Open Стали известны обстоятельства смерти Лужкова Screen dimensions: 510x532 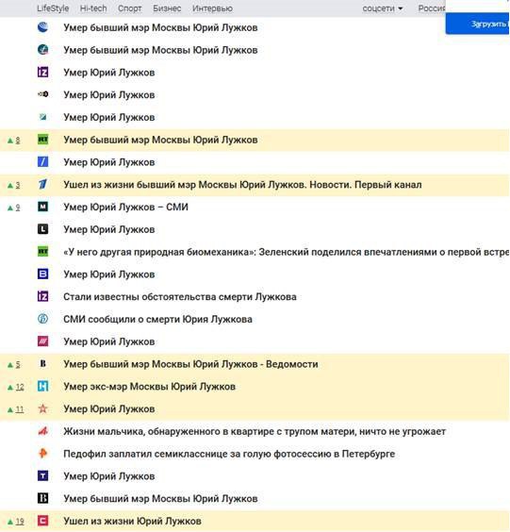tap(180, 296)
